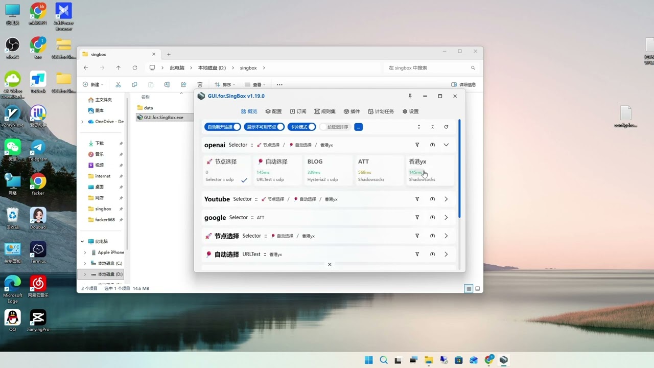The width and height of the screenshot is (654, 368).
Task: Add a new Explorer tab
Action: pos(169,54)
